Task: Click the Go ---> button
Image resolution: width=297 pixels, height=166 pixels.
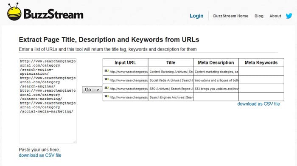Action: click(92, 90)
